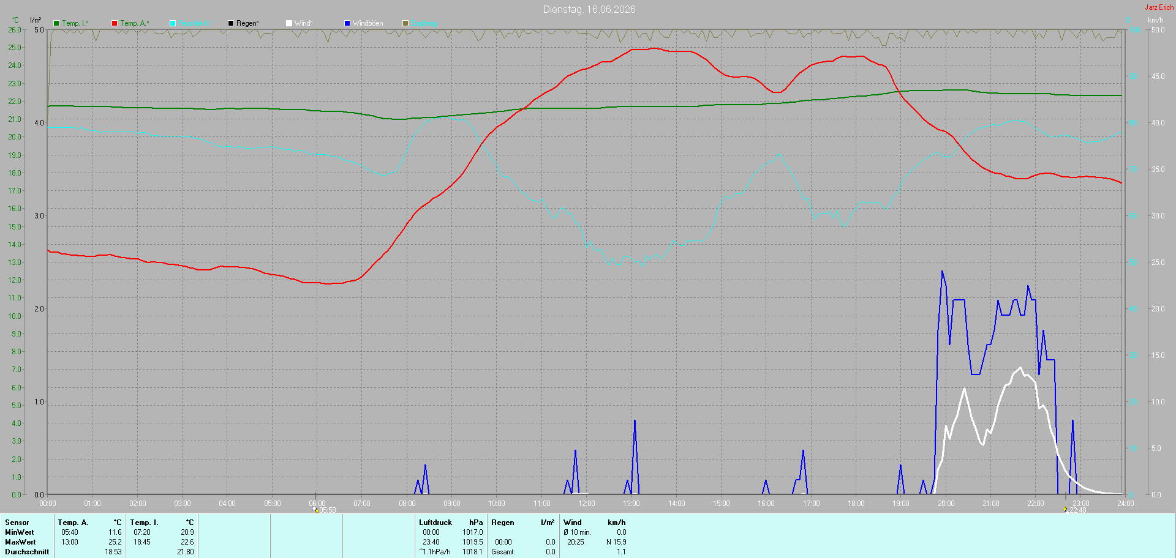Click the black Regen legend square

click(x=231, y=23)
